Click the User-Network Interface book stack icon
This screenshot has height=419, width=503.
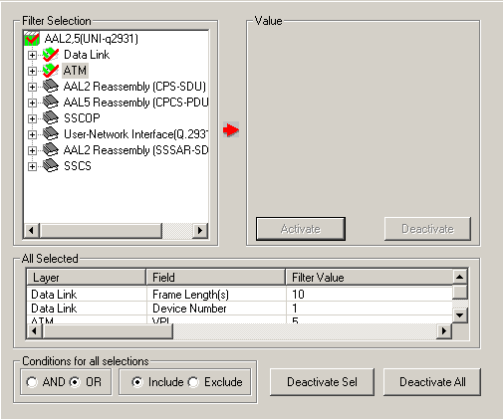click(51, 133)
